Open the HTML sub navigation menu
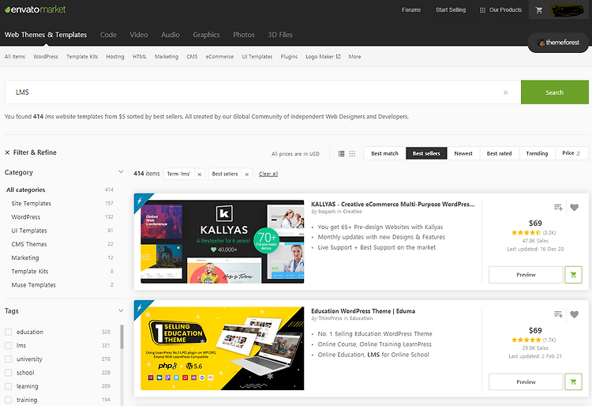This screenshot has height=406, width=592. (139, 57)
